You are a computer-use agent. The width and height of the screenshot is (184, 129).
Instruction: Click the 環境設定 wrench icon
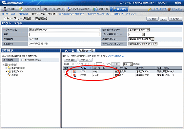point(113,9)
